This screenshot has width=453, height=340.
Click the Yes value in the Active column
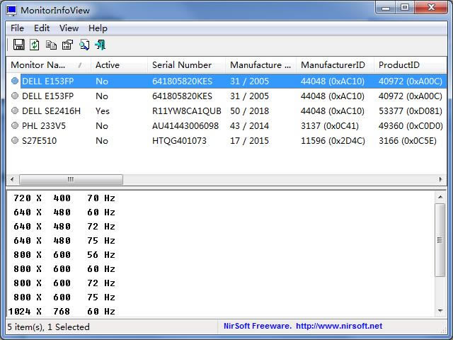tap(103, 111)
